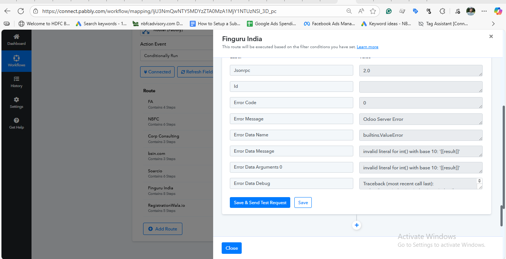The image size is (506, 259).
Task: Click the browser refresh icon
Action: pos(21,11)
